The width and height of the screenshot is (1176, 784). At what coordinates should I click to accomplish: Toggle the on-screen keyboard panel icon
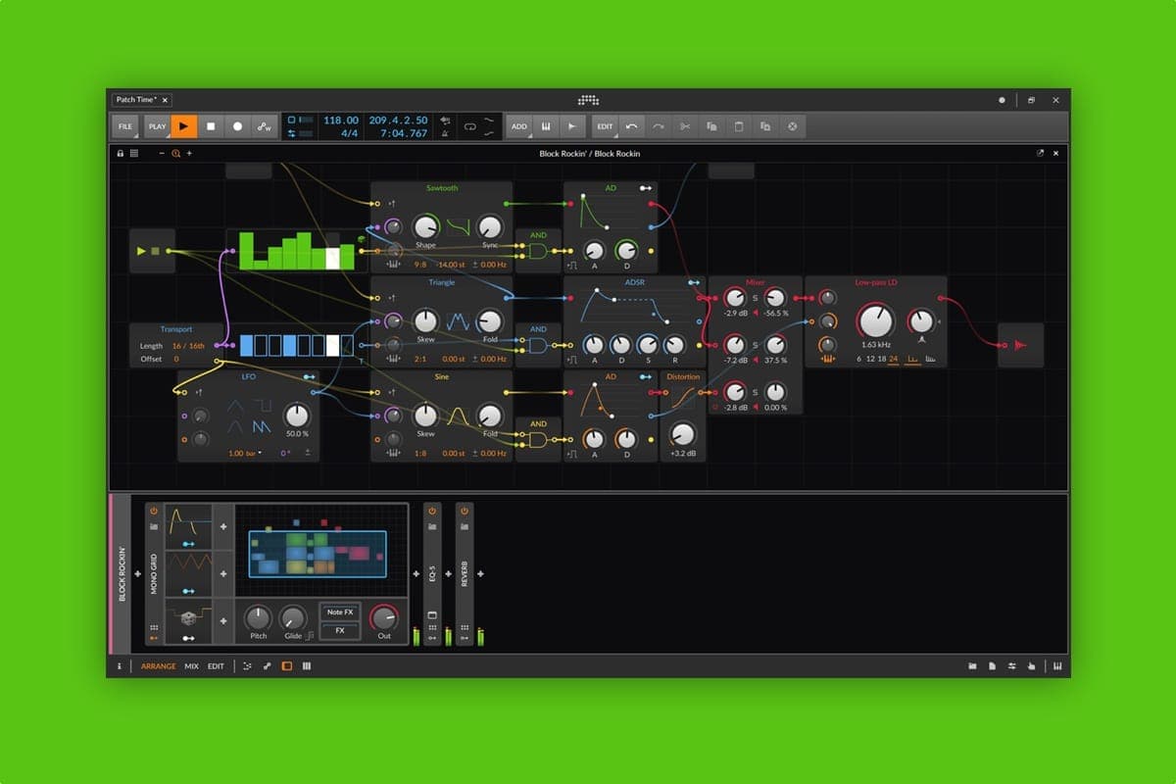(1057, 666)
